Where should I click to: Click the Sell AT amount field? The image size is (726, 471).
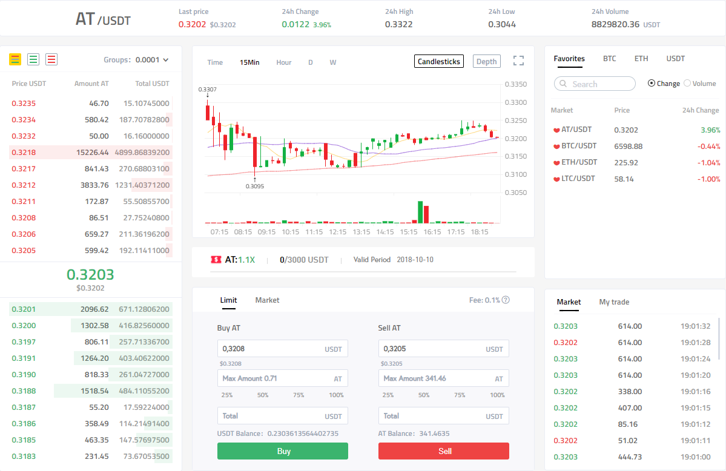coord(444,378)
